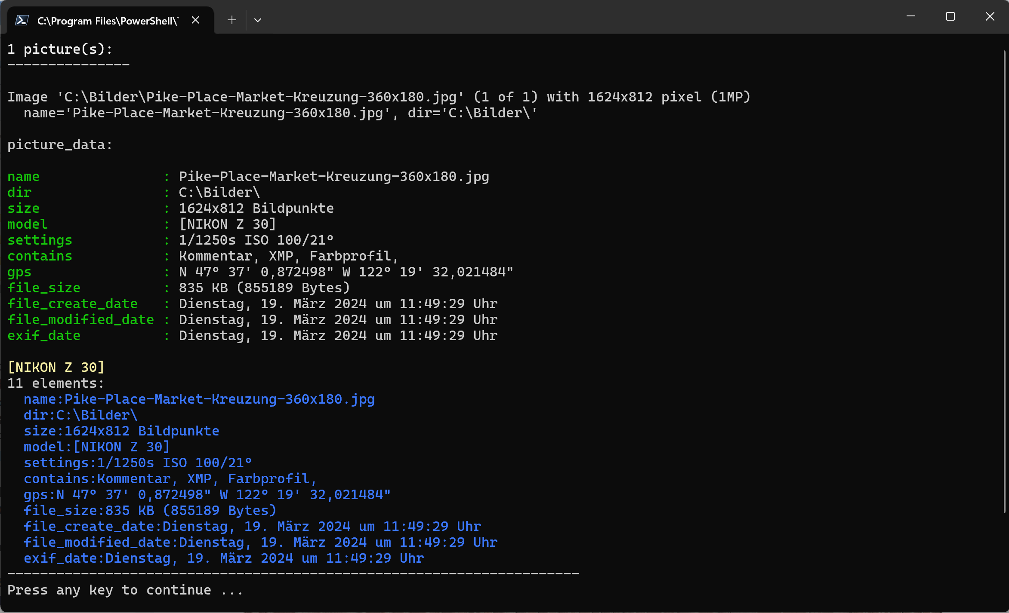Click the blue 'settings:1/1250s ISO 100/21°' line

point(138,463)
